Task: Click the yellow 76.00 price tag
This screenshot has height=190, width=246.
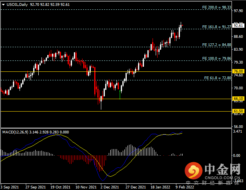Action: pyautogui.click(x=239, y=71)
